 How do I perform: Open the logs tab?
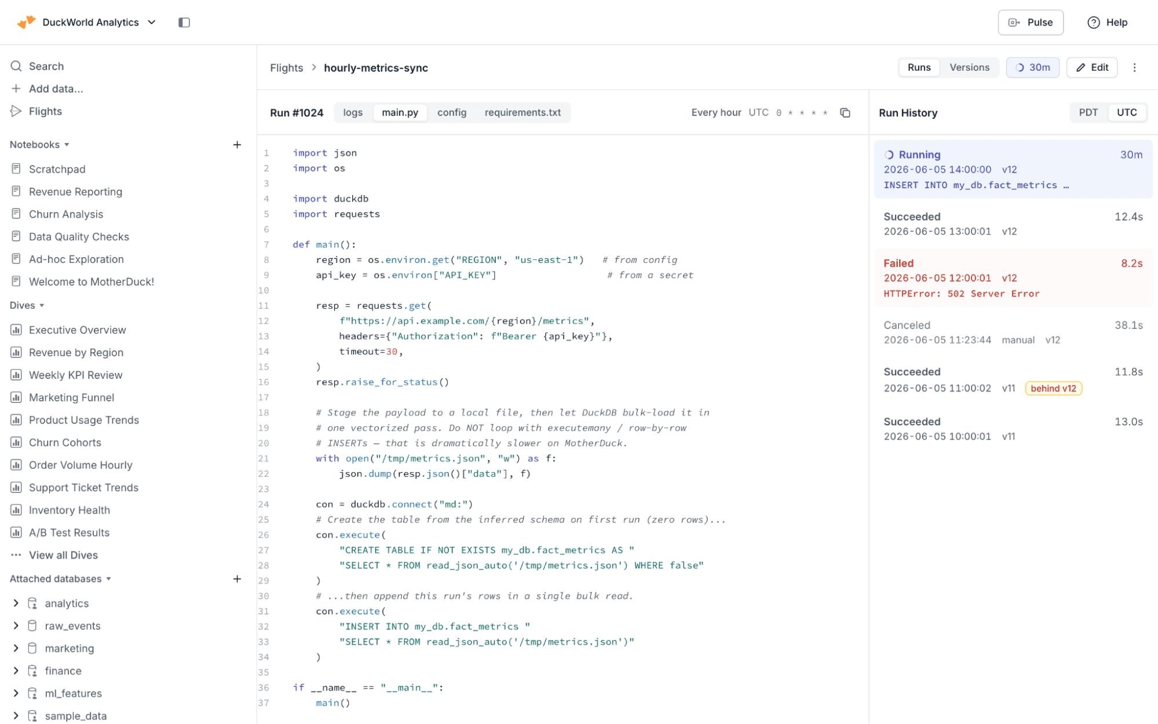[x=353, y=112]
